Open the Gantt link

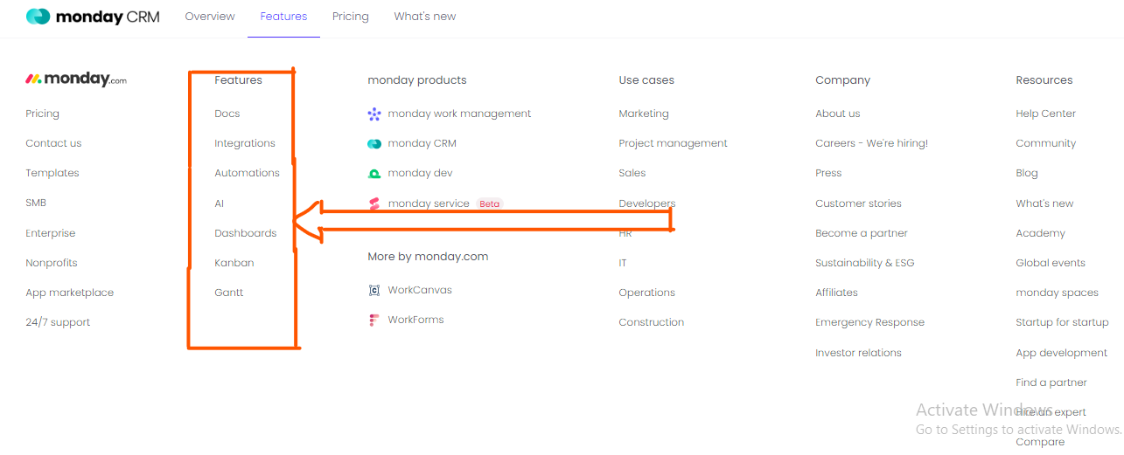[x=229, y=293]
